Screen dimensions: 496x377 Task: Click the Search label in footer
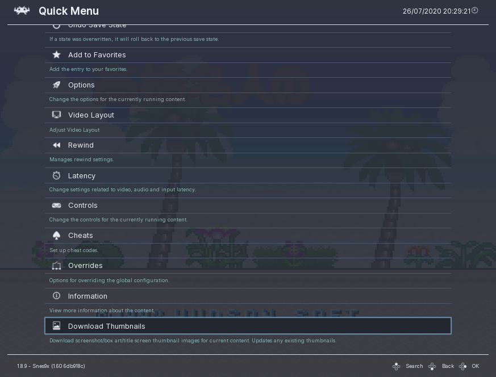tap(414, 366)
